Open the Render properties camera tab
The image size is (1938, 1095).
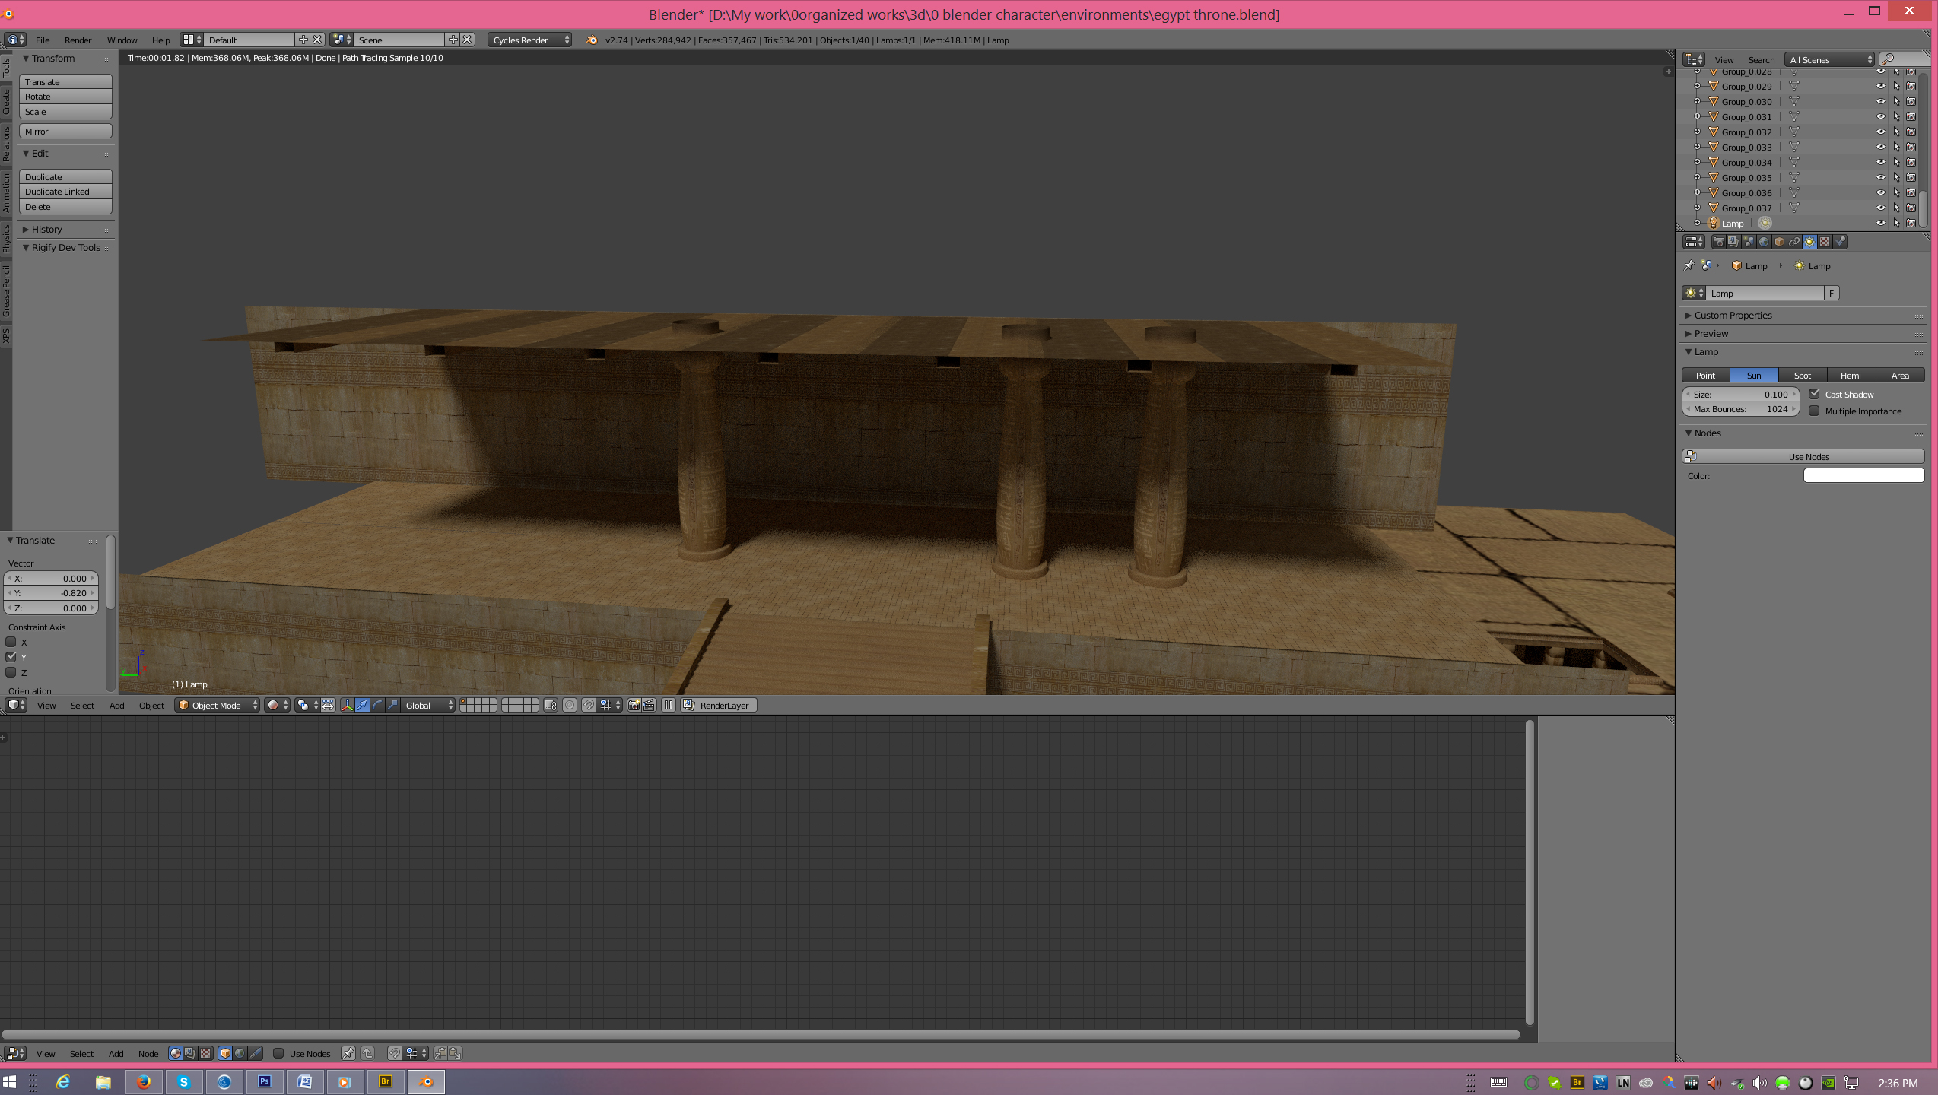click(1719, 242)
